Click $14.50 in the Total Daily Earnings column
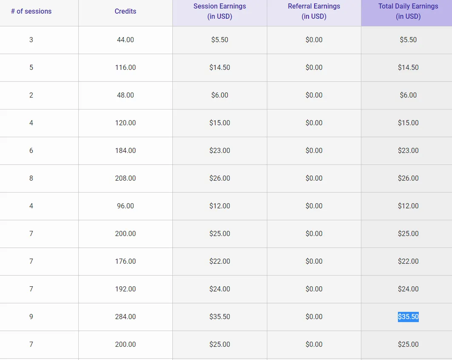This screenshot has width=452, height=360. tap(408, 67)
